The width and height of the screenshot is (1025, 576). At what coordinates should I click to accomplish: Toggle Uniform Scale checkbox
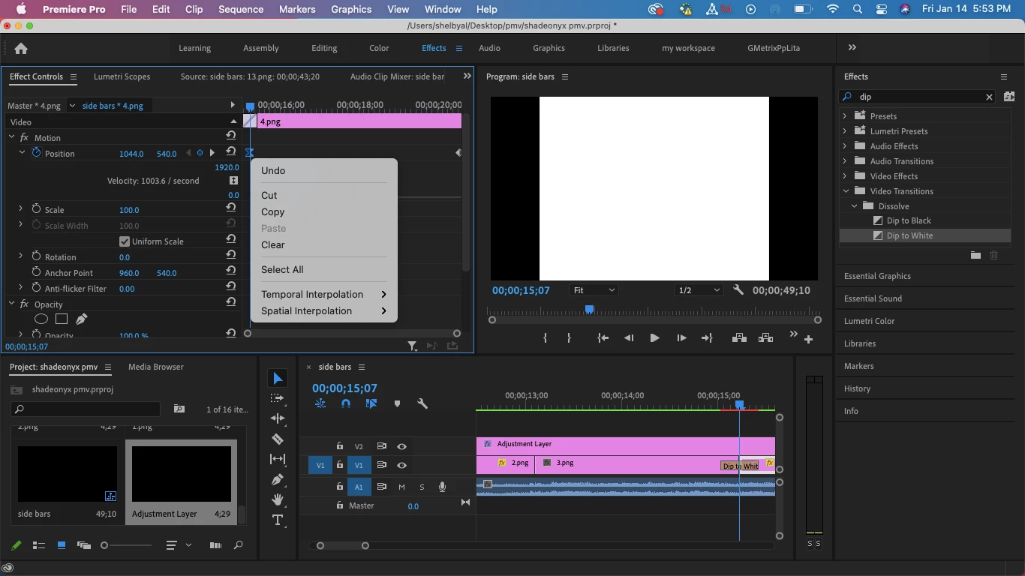tap(125, 241)
